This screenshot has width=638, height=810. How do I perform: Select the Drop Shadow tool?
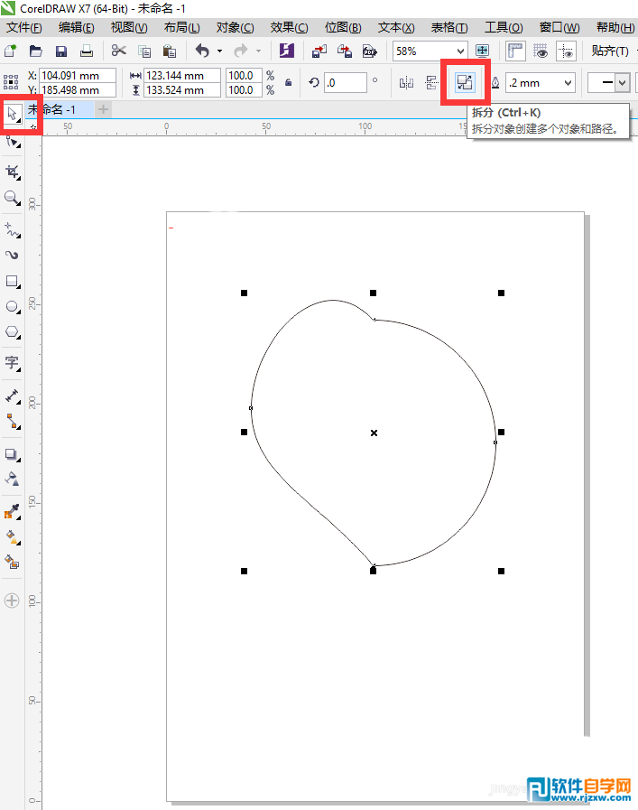(x=12, y=454)
